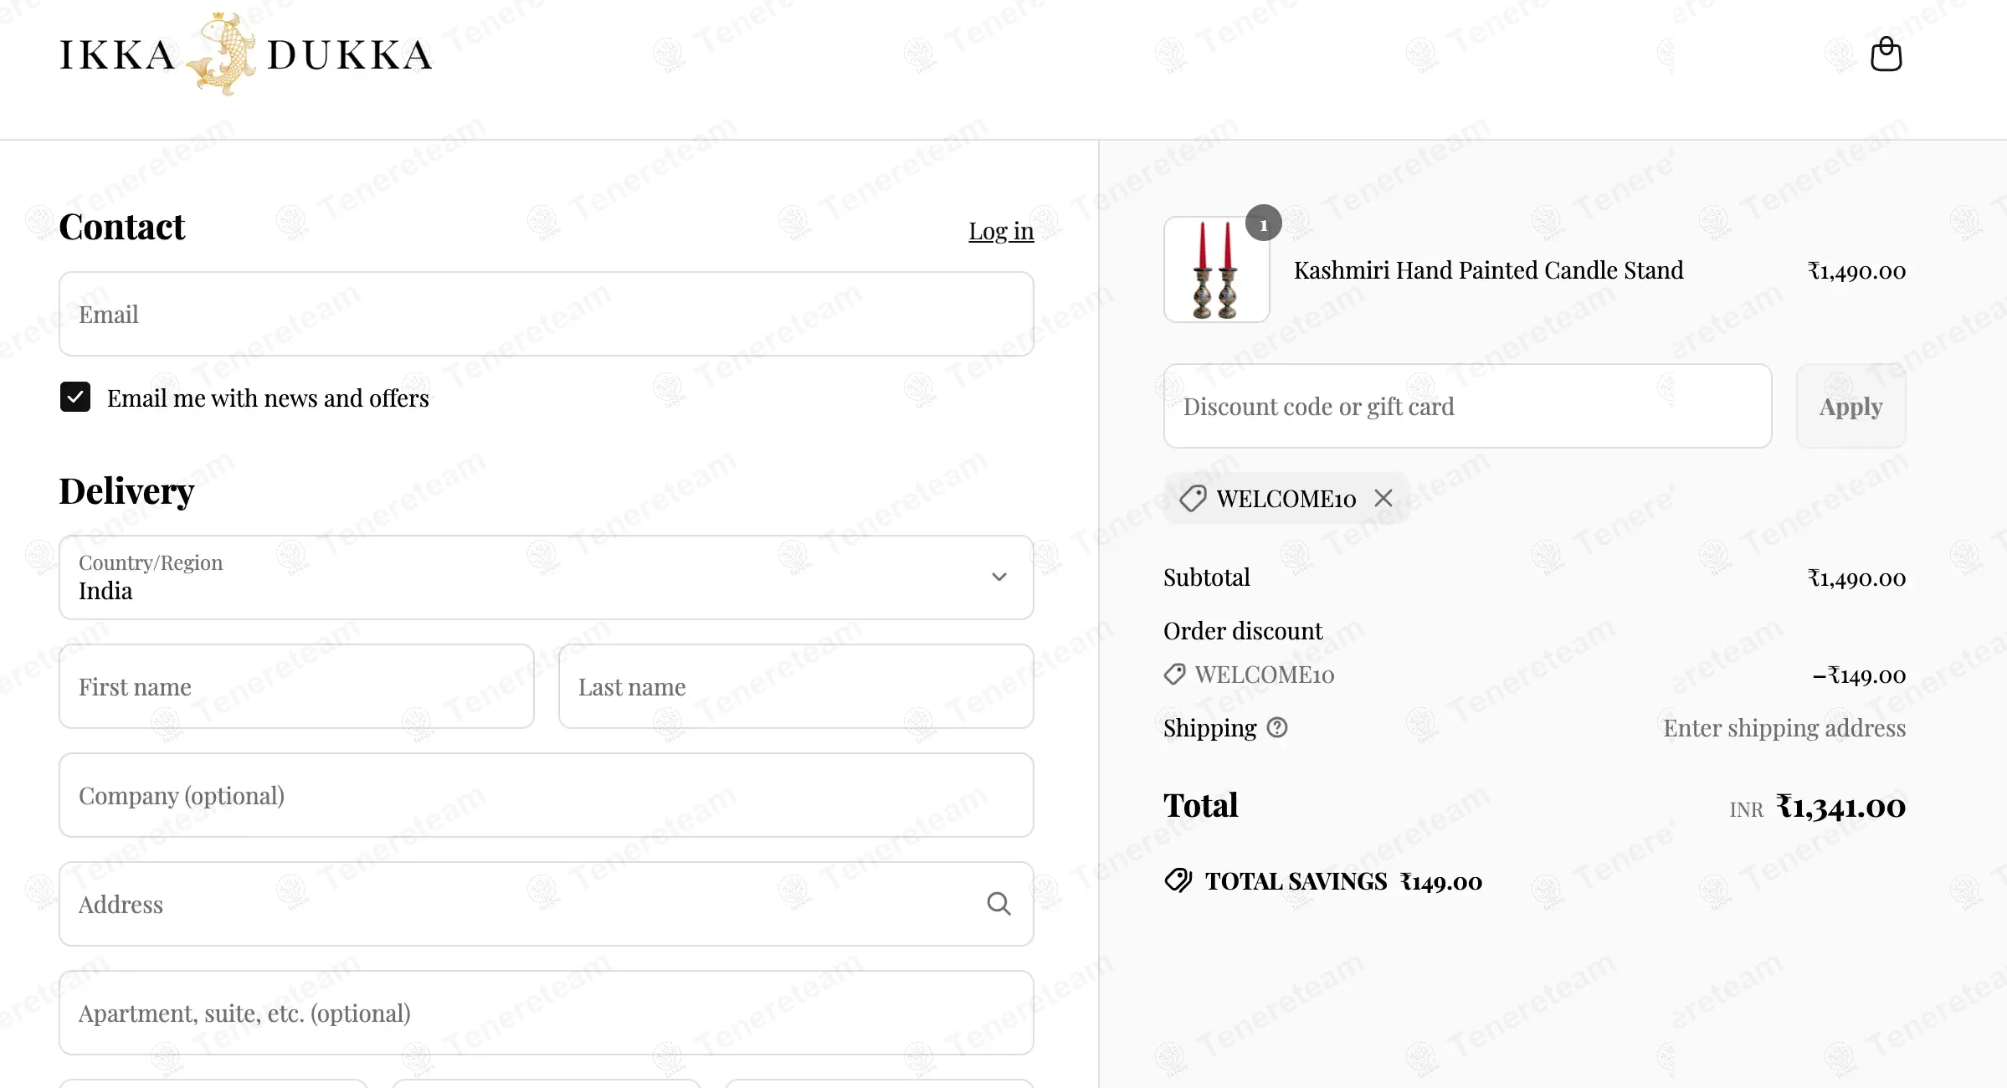Click the order discount WELCOME10 tag icon
This screenshot has width=2007, height=1088.
(x=1175, y=675)
